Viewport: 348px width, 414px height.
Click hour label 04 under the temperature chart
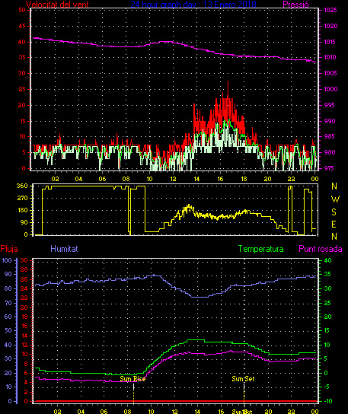[x=81, y=412]
